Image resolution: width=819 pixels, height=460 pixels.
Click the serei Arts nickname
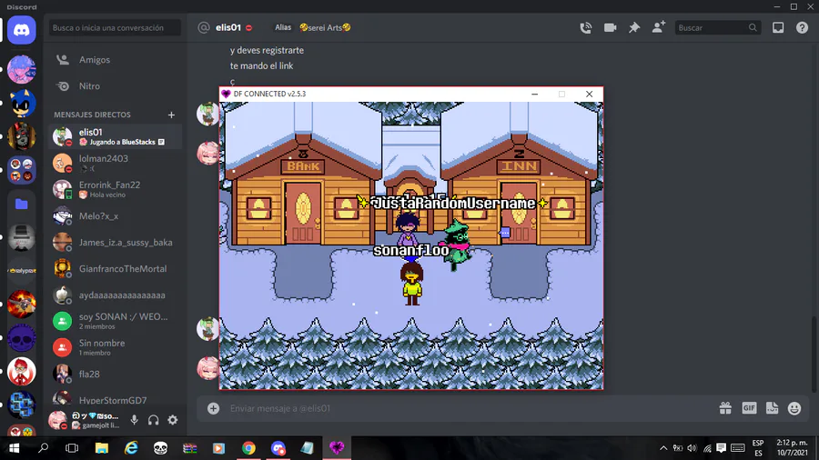tap(325, 27)
